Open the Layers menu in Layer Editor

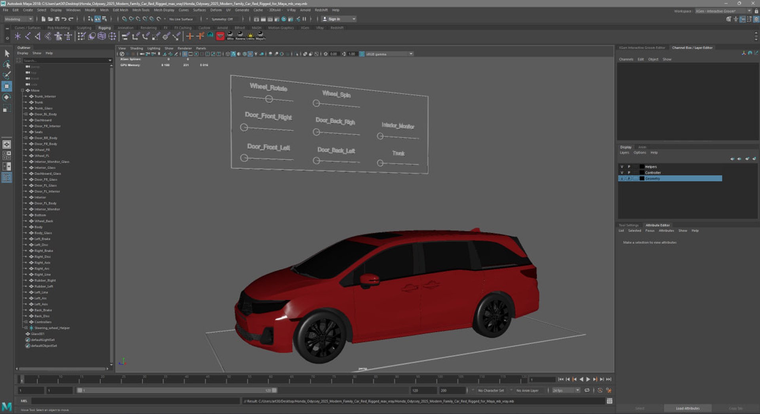click(x=624, y=152)
